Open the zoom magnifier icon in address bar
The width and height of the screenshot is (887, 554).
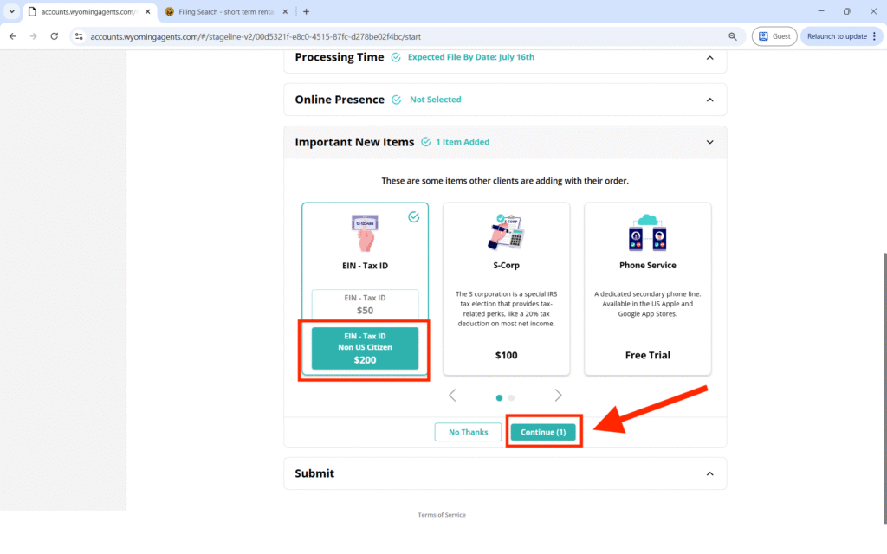click(733, 36)
